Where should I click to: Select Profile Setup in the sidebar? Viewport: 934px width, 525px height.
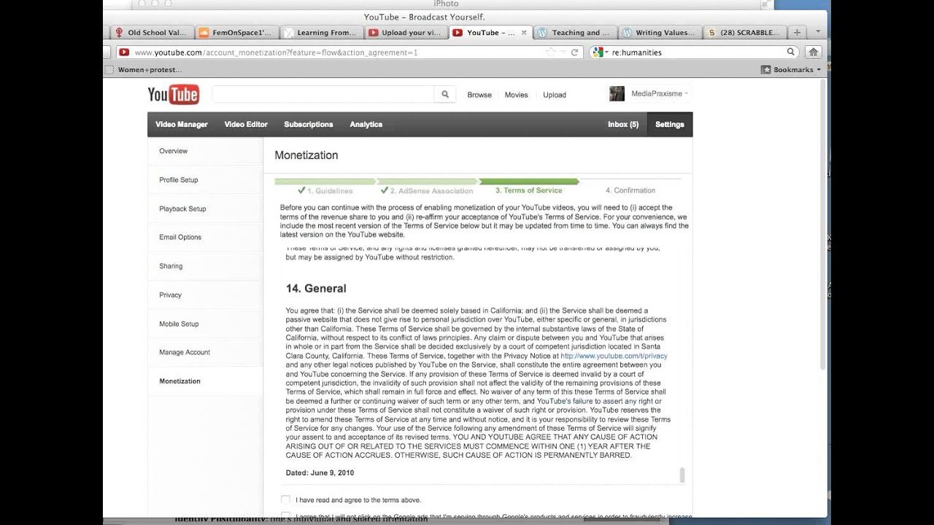179,180
